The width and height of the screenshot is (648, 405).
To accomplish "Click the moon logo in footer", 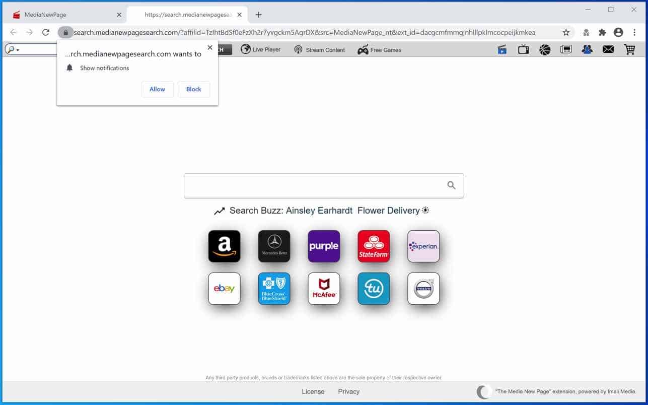I will [484, 391].
